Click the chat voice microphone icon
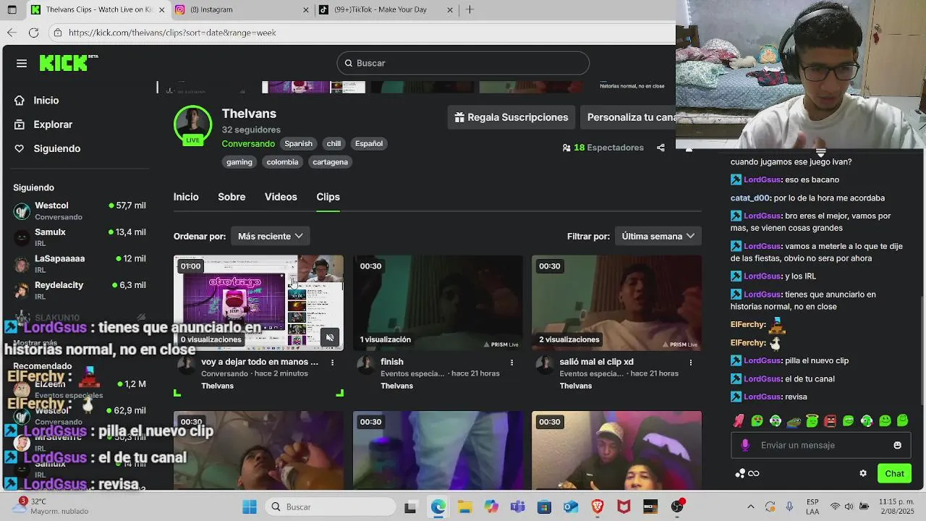Viewport: 926px width, 521px height. 745,445
